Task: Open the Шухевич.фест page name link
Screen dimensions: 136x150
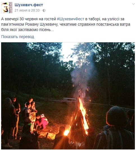Action: (29, 5)
